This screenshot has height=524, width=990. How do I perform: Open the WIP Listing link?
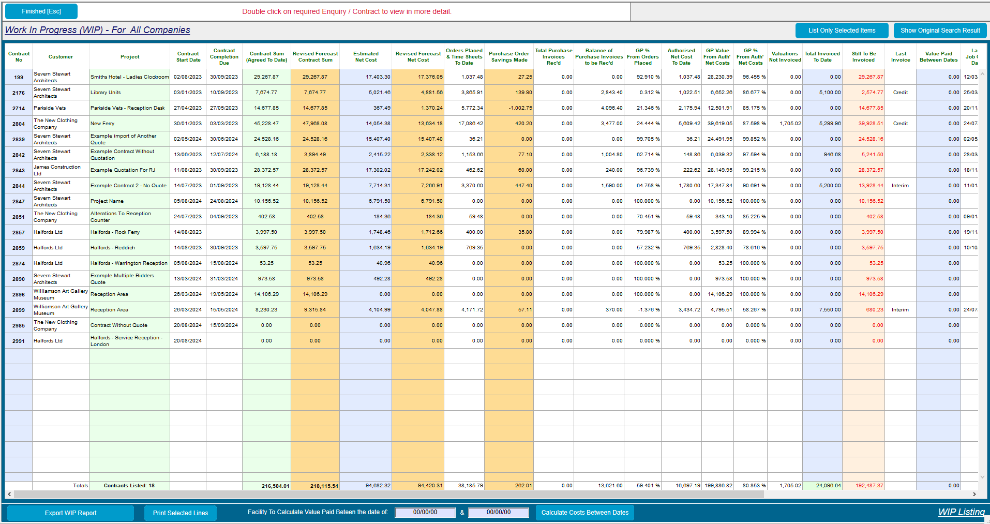962,512
